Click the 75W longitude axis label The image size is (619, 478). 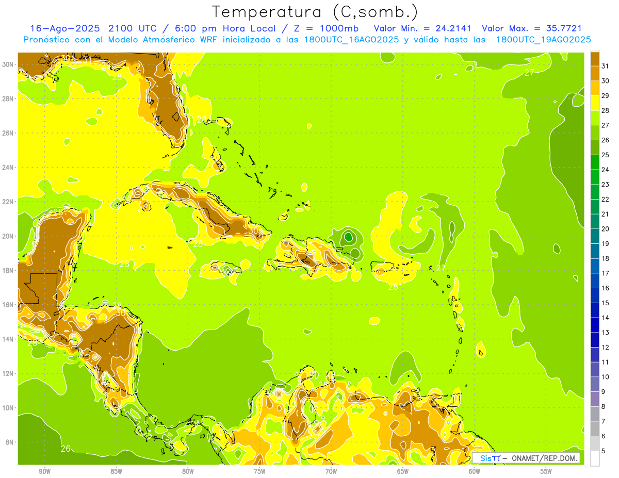[x=259, y=471]
